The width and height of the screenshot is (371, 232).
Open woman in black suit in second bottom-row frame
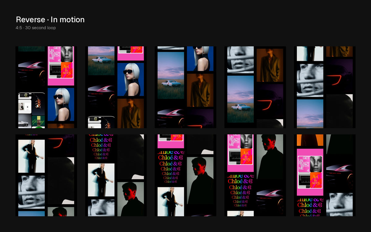(x=101, y=180)
